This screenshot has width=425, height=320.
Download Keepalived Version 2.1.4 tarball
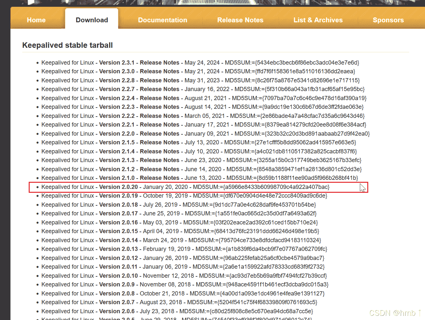tap(117, 151)
